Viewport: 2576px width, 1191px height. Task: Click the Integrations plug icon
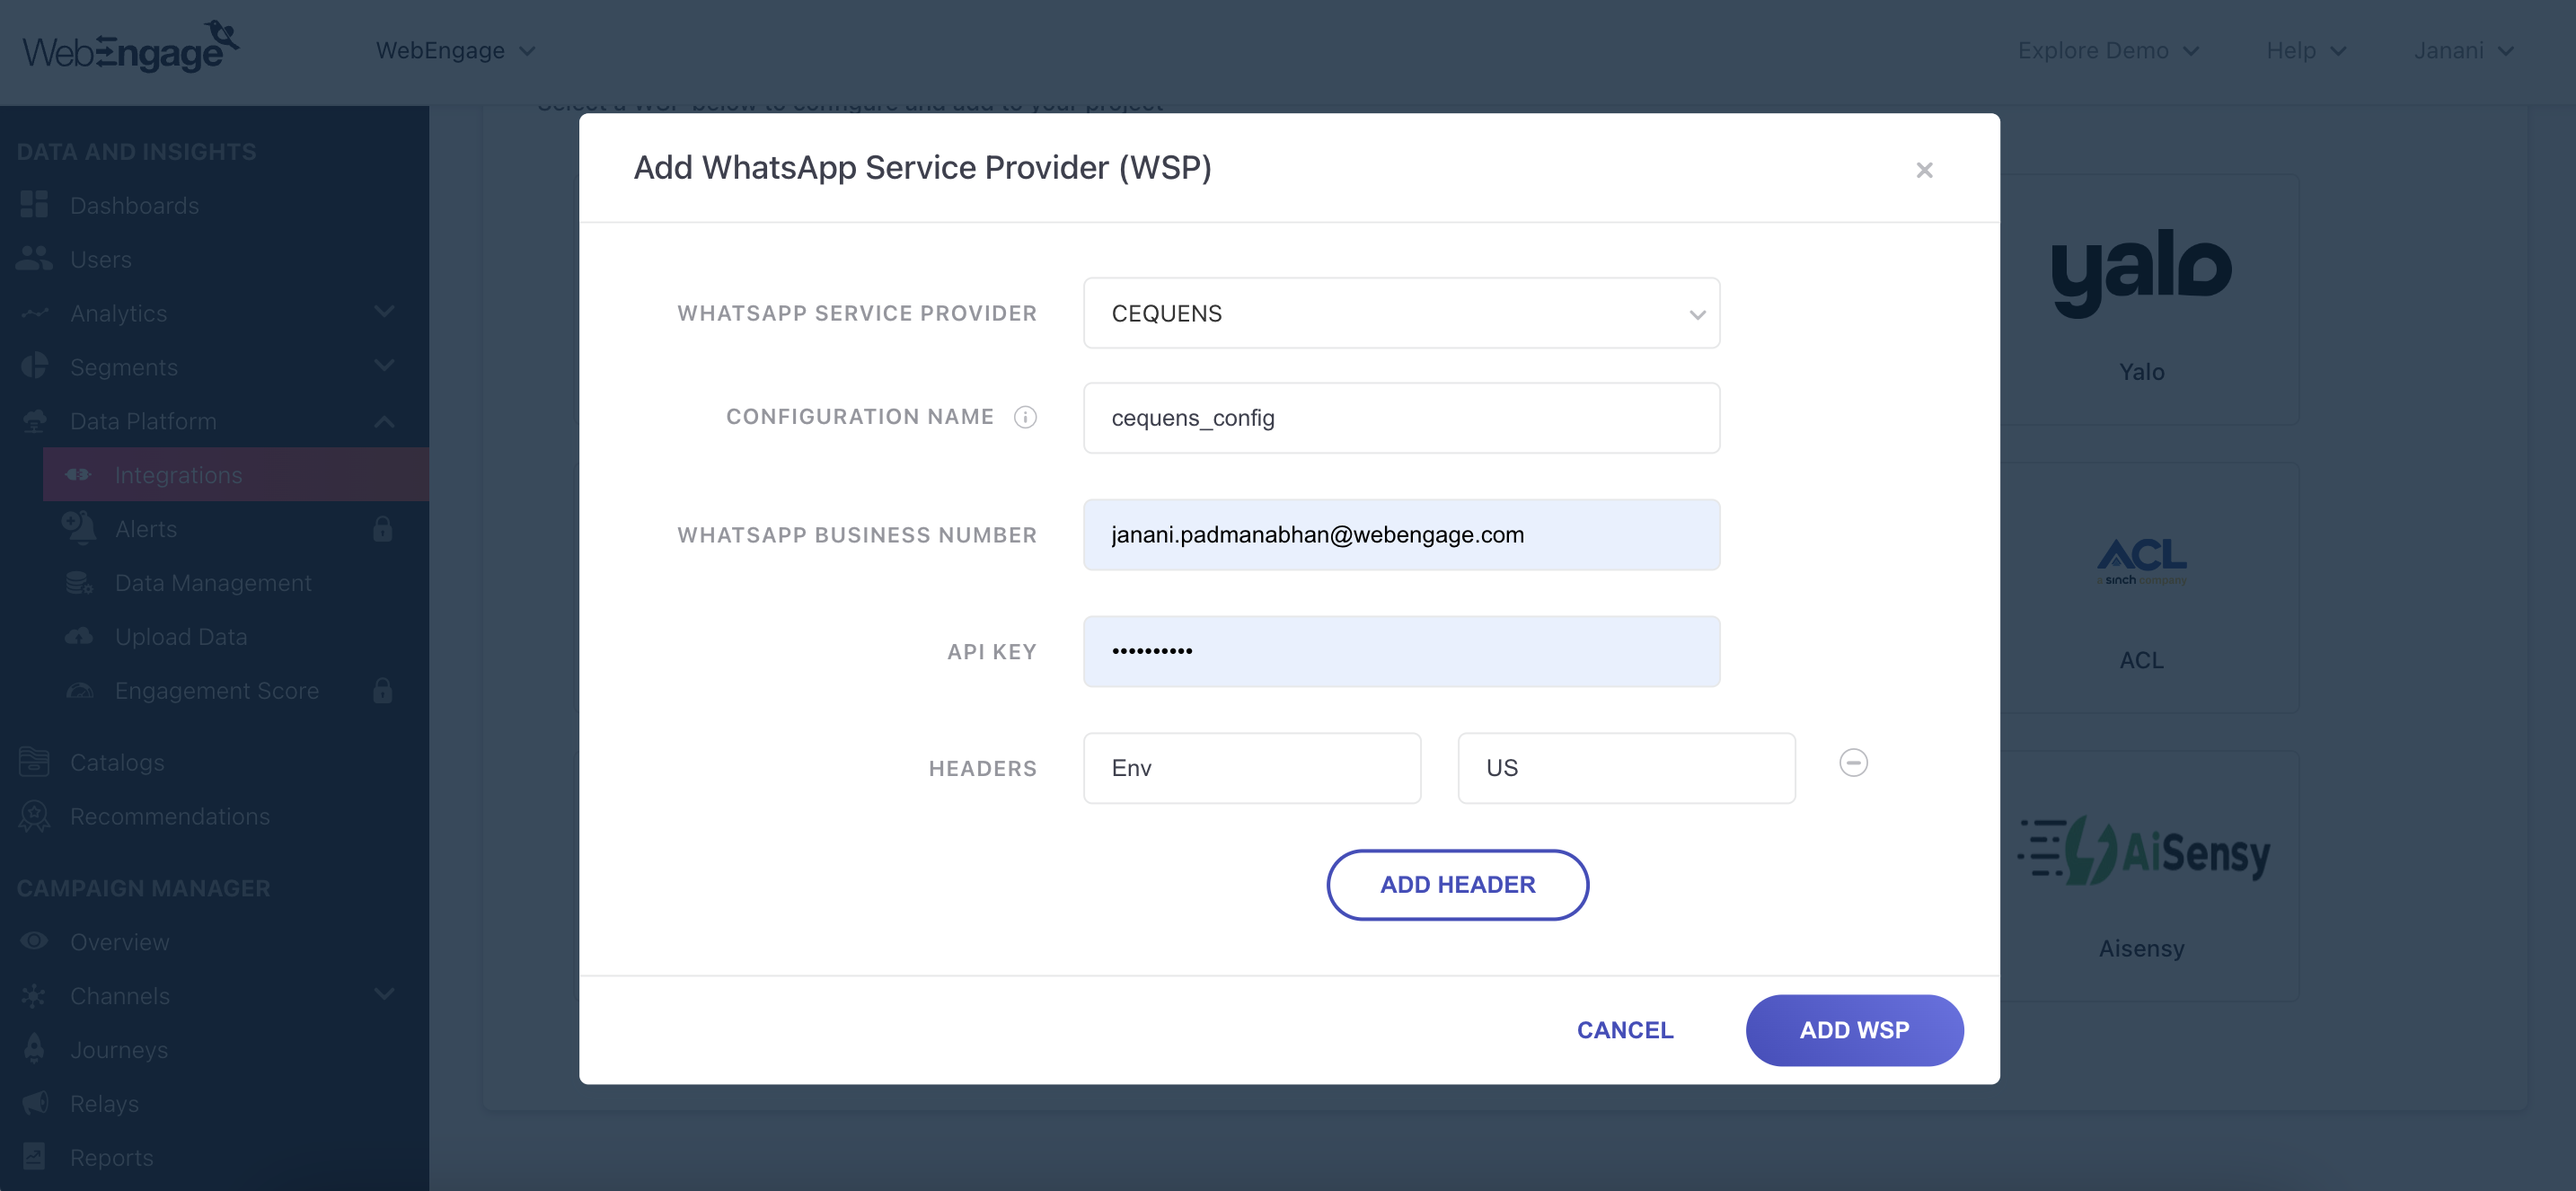click(78, 474)
